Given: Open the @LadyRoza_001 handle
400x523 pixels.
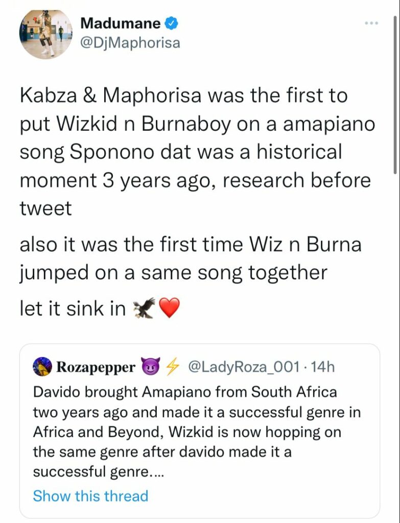Looking at the screenshot, I should point(244,367).
